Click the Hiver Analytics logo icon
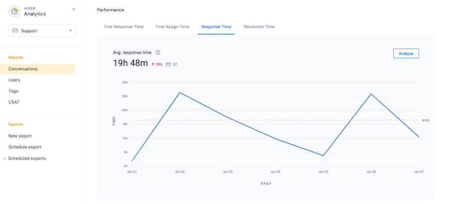Viewport: 449px width, 206px height. [14, 11]
